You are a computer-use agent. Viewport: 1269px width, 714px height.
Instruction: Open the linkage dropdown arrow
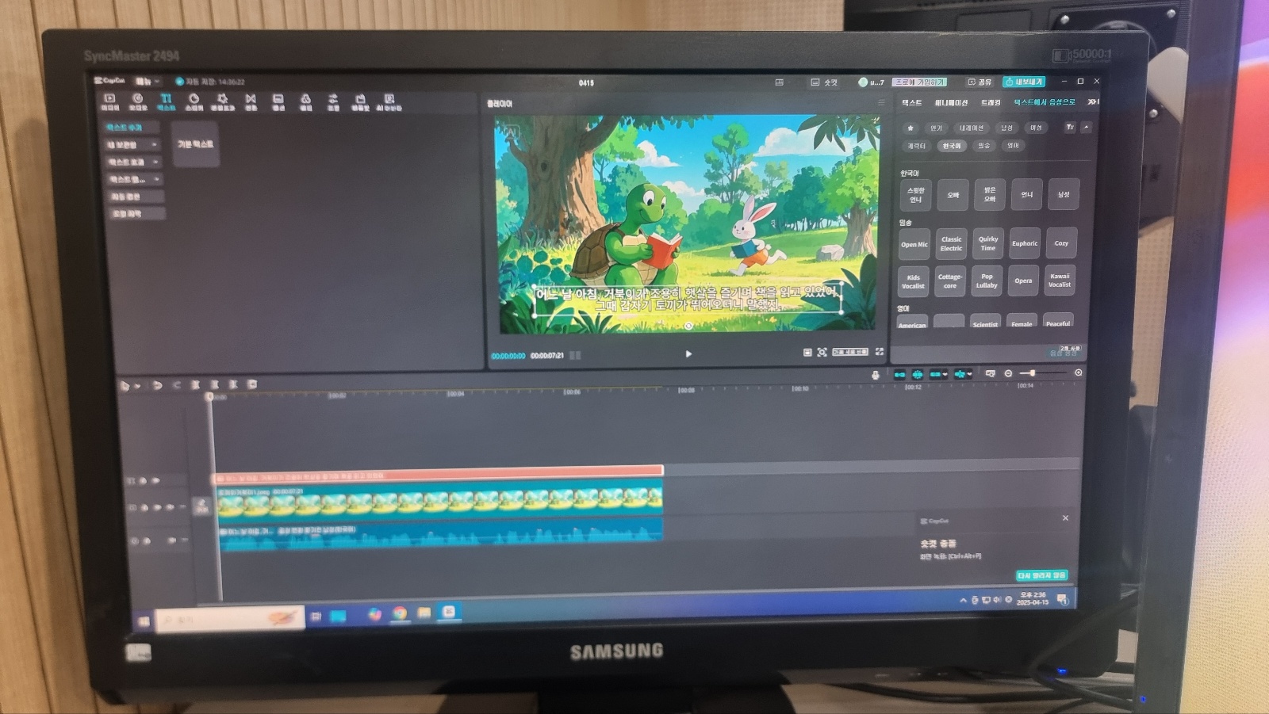pos(945,374)
